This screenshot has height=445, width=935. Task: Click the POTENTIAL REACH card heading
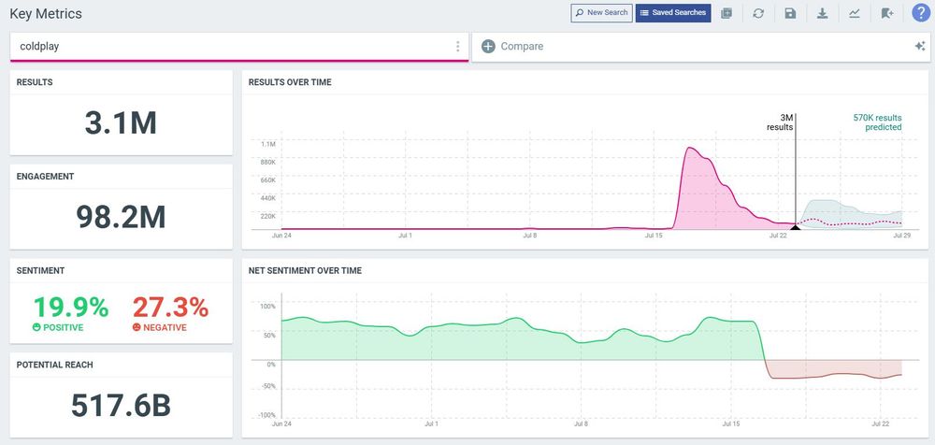(55, 365)
